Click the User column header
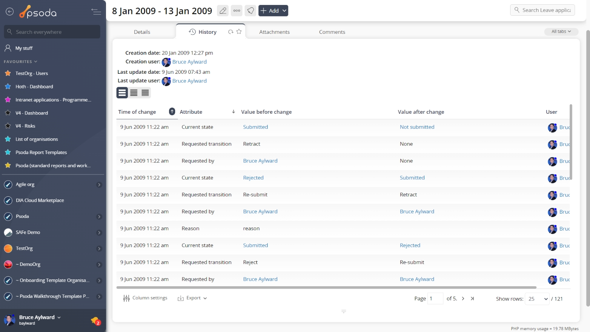590x332 pixels. pyautogui.click(x=551, y=112)
